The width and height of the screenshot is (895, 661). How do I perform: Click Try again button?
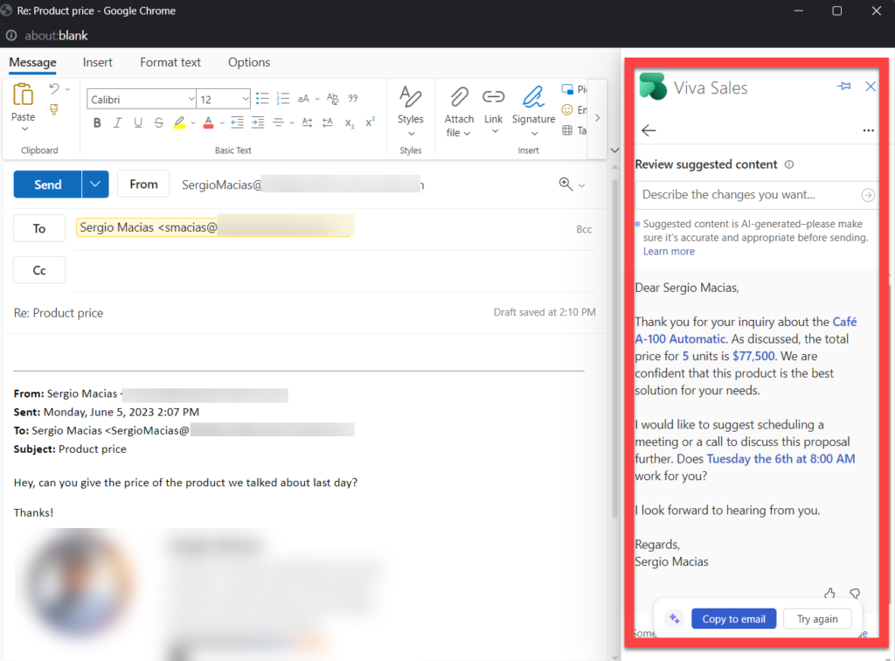[x=817, y=619]
